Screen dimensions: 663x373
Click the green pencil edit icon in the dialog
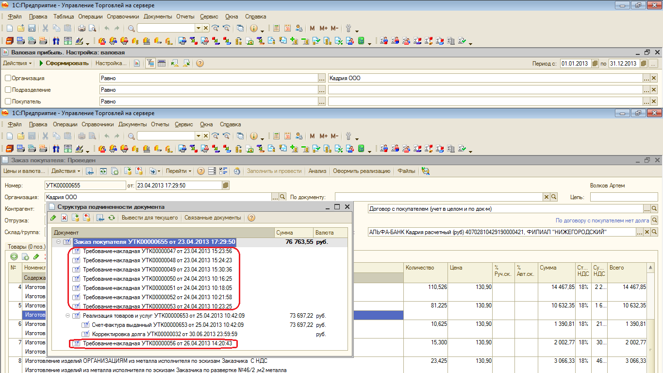coord(54,218)
